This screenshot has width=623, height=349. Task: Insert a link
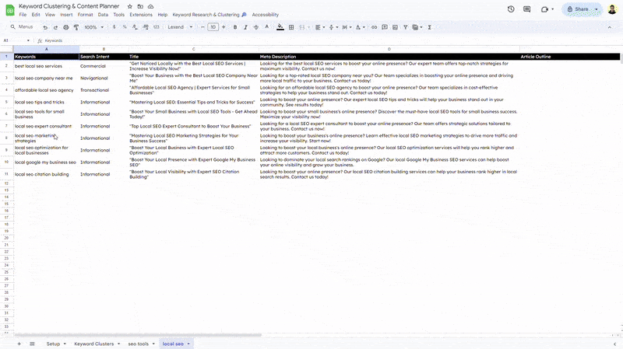coord(374,27)
